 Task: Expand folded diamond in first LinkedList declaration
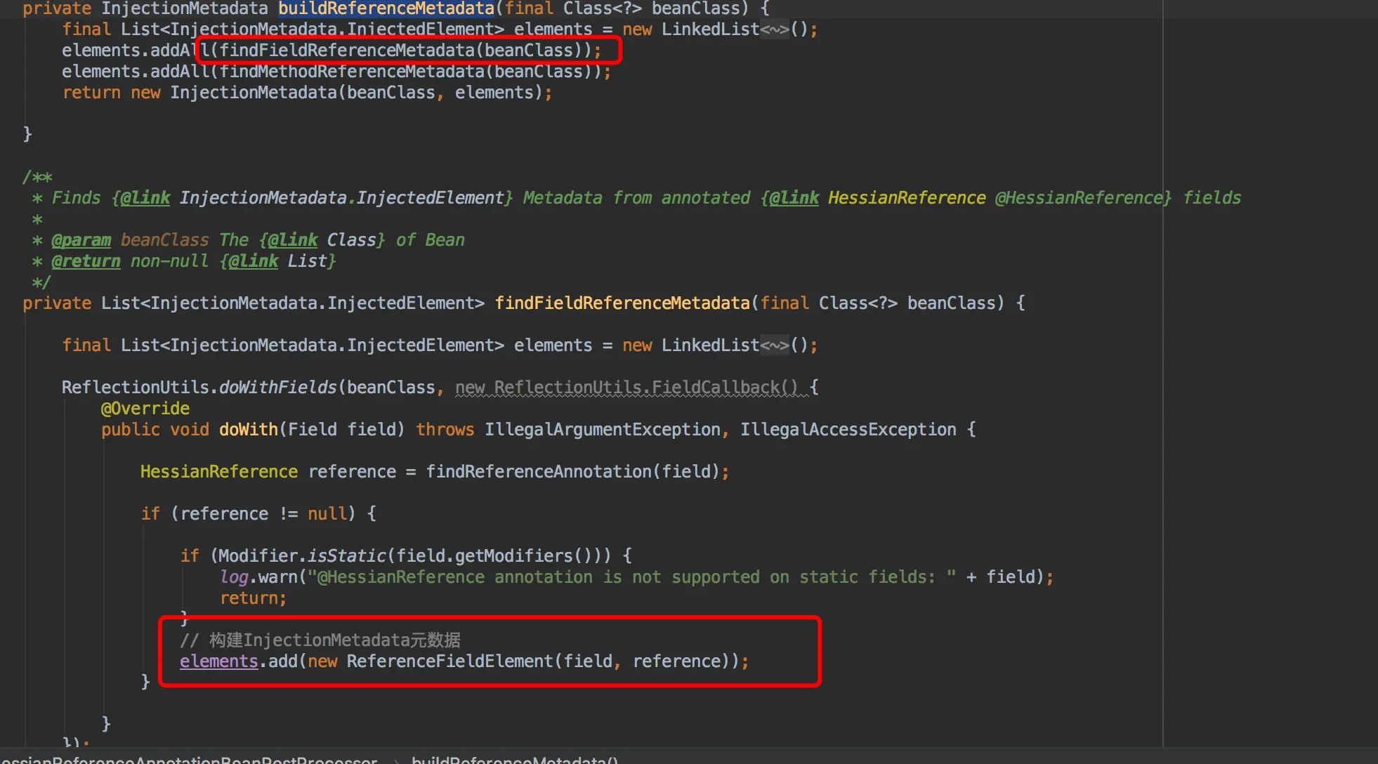tap(775, 29)
